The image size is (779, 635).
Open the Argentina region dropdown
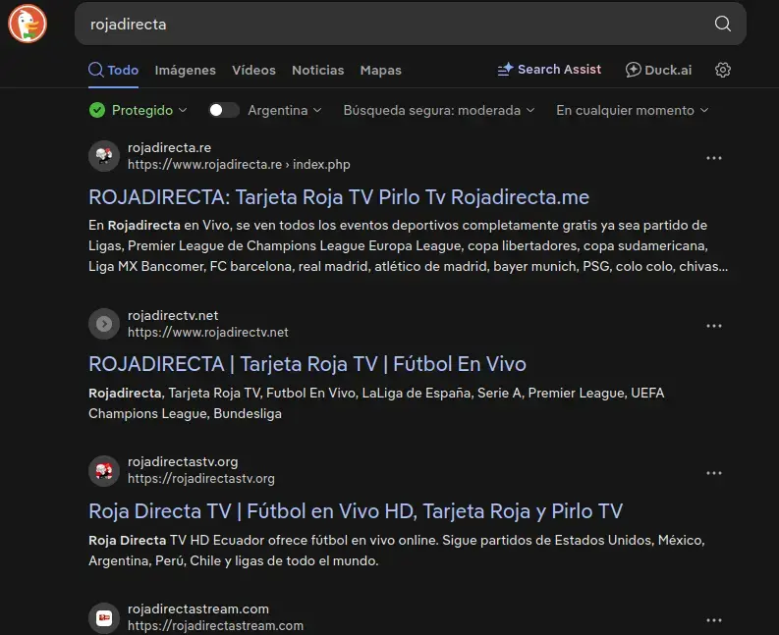pyautogui.click(x=285, y=110)
